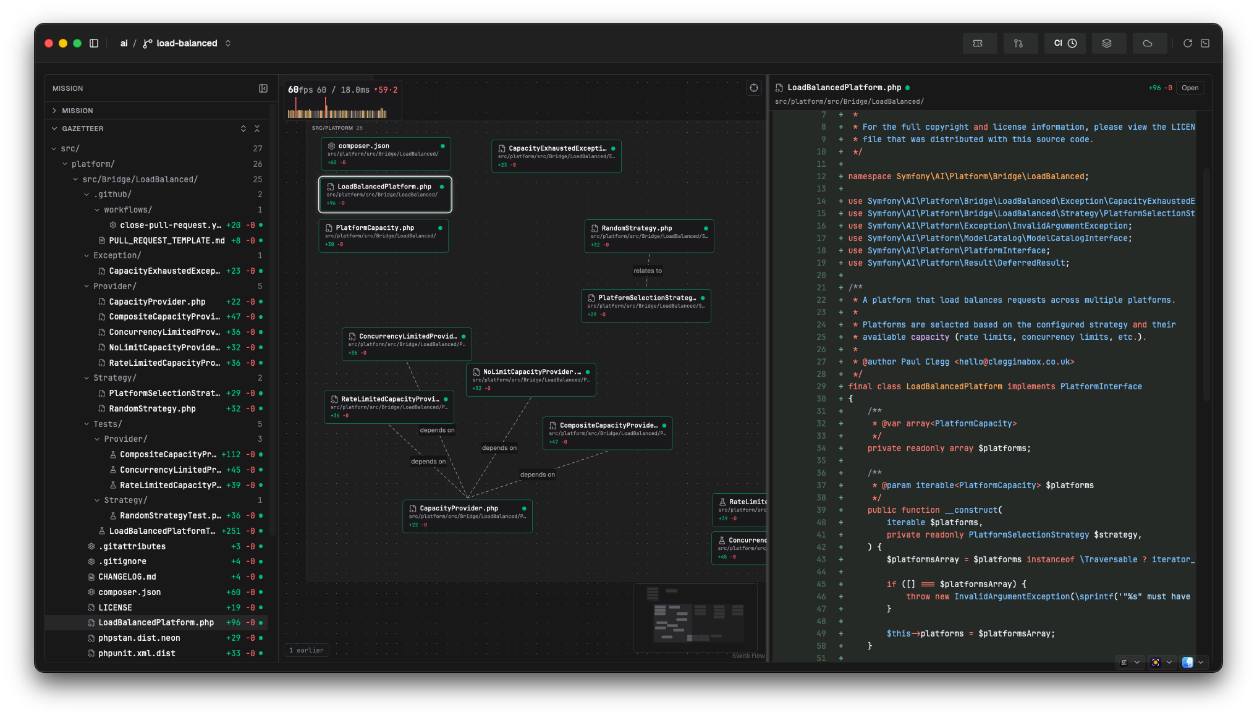
Task: Open dropdown beside orange dot capture icon
Action: click(x=1169, y=662)
